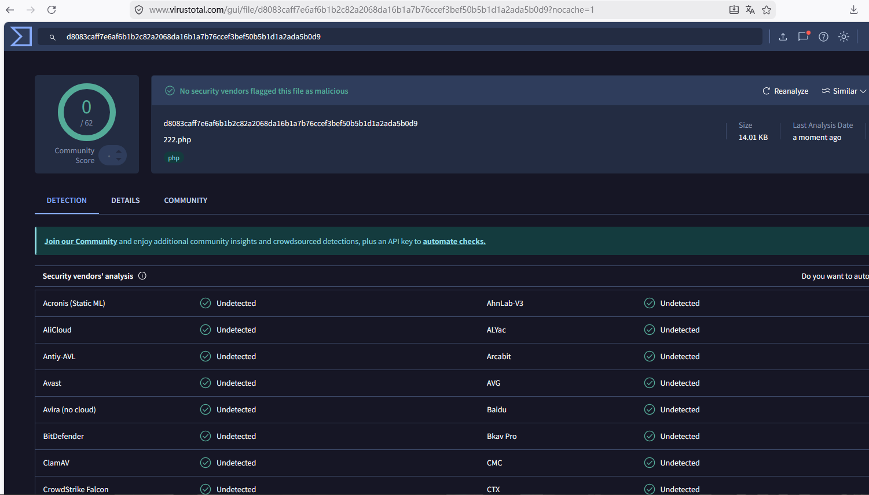Follow the Join our Community link
This screenshot has height=495, width=869.
tap(81, 241)
